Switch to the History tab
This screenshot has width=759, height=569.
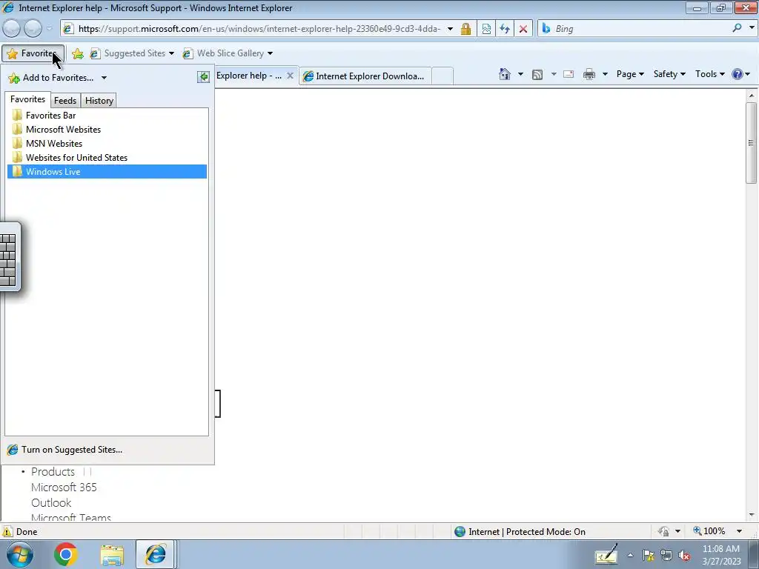click(x=99, y=101)
